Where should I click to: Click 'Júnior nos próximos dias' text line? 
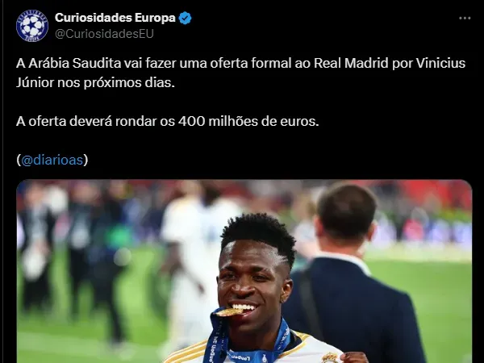tap(95, 83)
